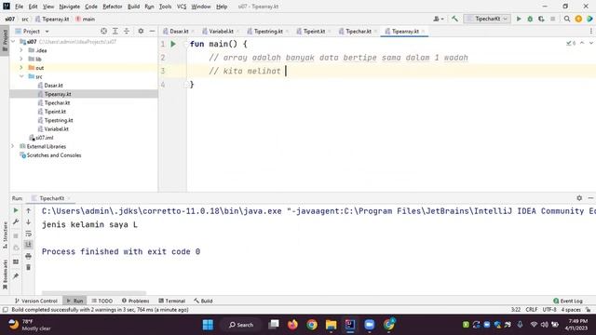596x335 pixels.
Task: Open Terminal tool window
Action: click(x=171, y=301)
